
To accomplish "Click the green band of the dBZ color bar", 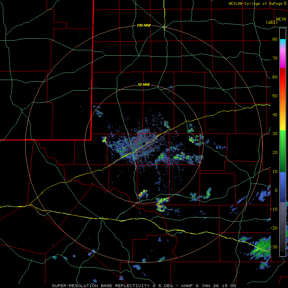I will [x=283, y=151].
